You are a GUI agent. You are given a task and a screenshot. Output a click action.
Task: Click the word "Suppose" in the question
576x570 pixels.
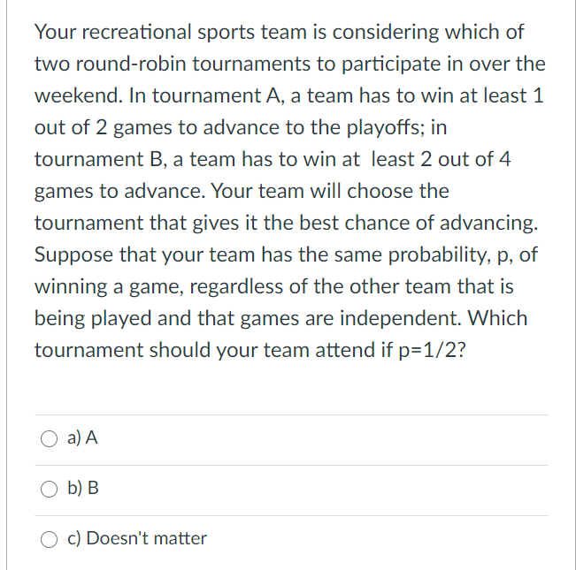(73, 255)
